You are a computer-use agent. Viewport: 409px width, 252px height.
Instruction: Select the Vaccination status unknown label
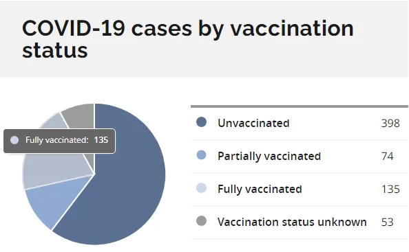tap(292, 222)
